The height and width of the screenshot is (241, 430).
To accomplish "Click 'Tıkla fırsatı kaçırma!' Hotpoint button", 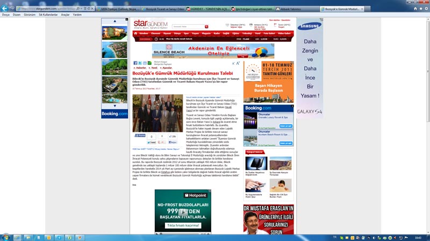I will point(183,225).
